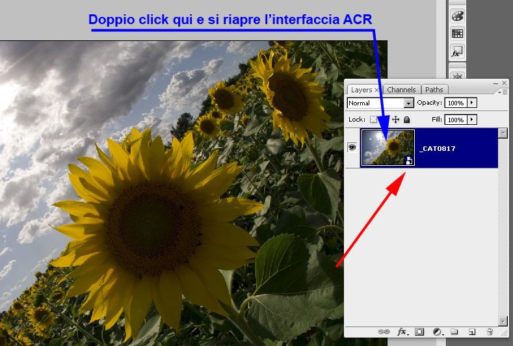Screen dimensions: 513x346
Task: Click the _CAT0817 layer thumbnail
Action: click(388, 148)
